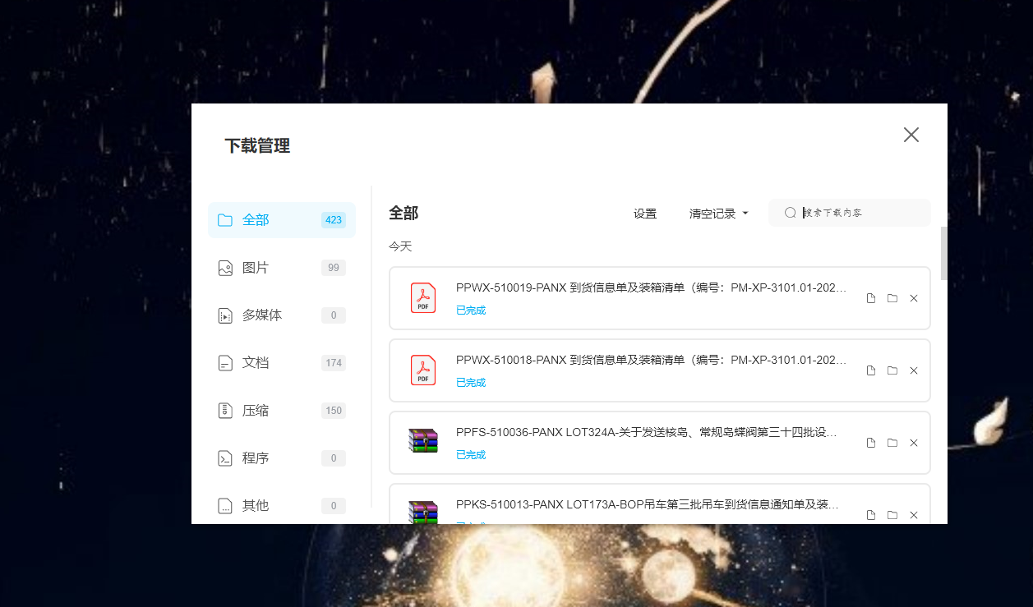This screenshot has height=607, width=1033.
Task: Open download 设置
Action: coord(645,214)
